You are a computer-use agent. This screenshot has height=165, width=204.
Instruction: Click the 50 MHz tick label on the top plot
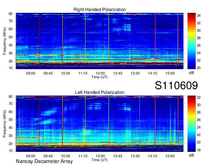point(10,37)
